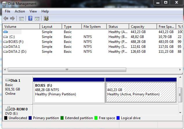The image size is (184, 129).
Task: Toggle the console tree pane icon
Action: coord(21,19)
